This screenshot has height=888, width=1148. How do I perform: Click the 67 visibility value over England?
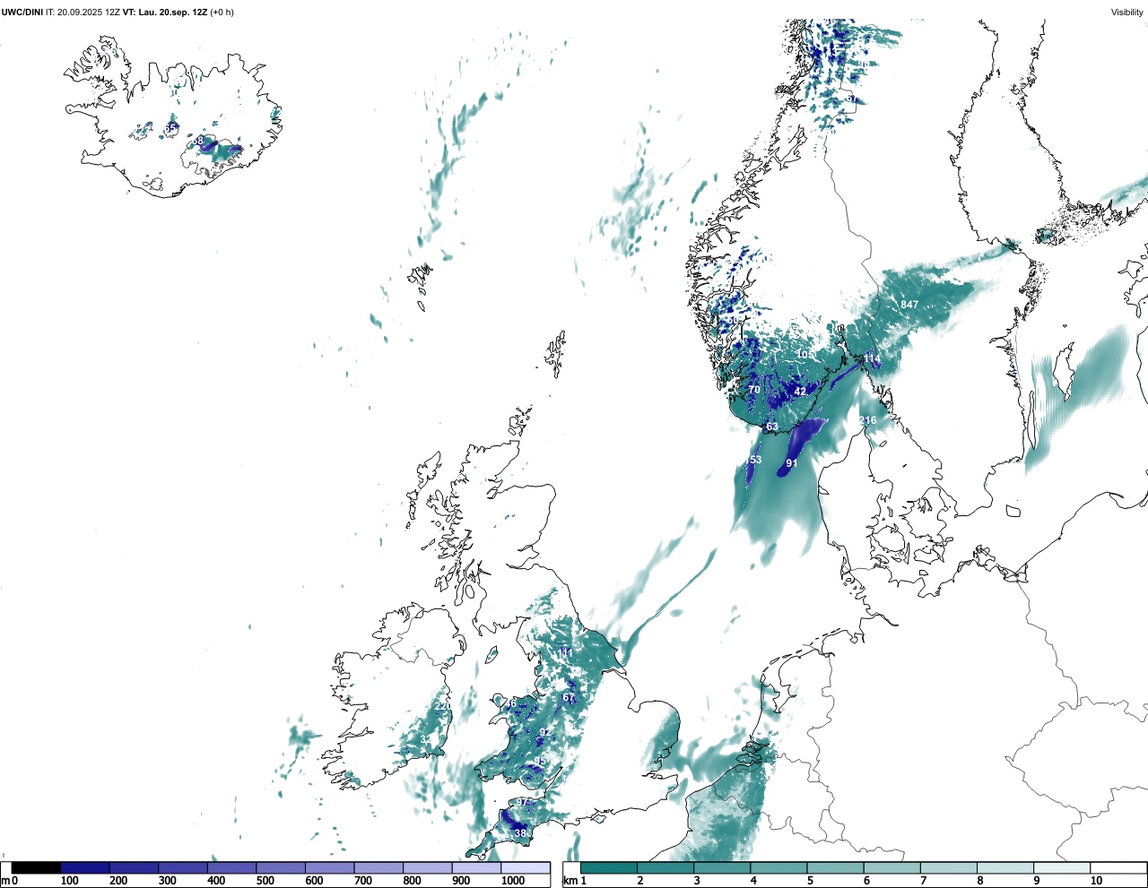569,698
